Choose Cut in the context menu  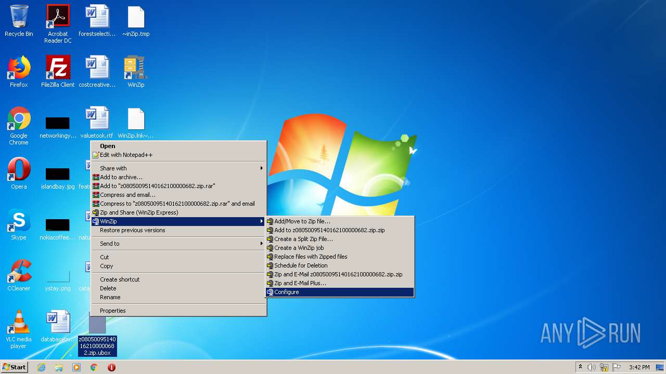tap(178, 257)
